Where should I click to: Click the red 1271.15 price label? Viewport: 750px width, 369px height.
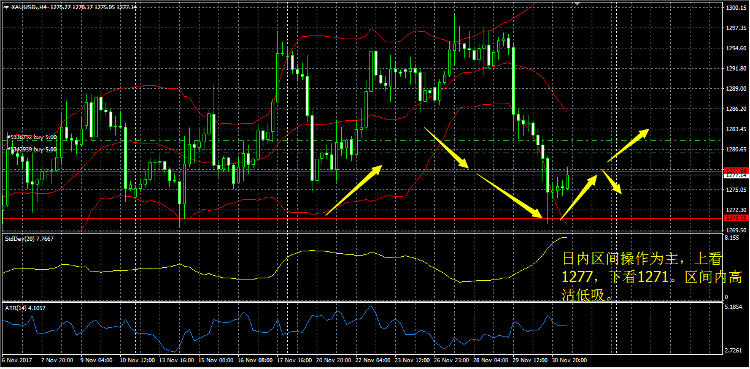[735, 218]
